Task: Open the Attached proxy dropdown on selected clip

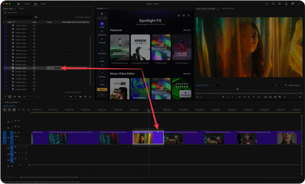Action: pyautogui.click(x=54, y=68)
